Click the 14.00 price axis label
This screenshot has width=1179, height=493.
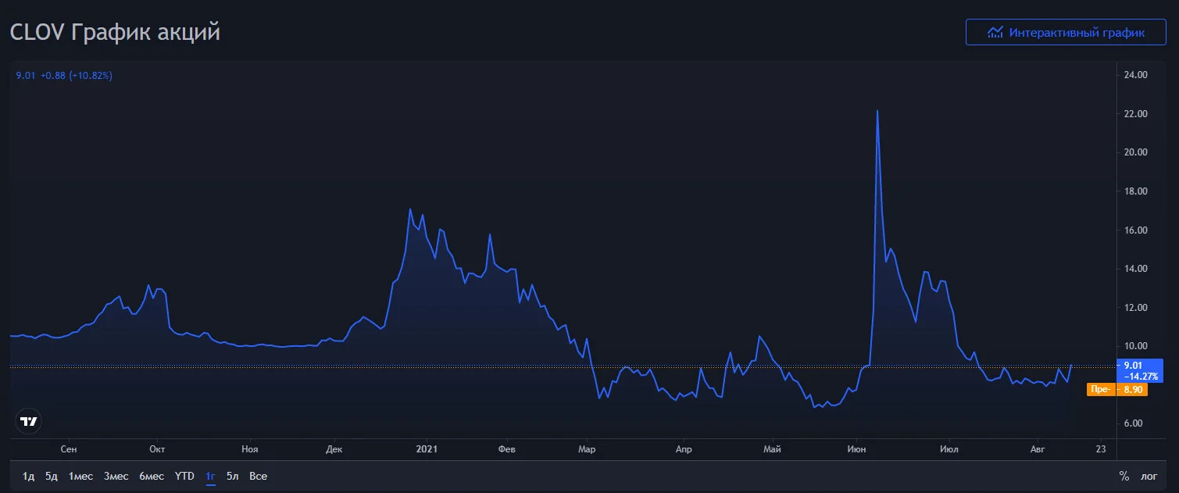coord(1135,269)
